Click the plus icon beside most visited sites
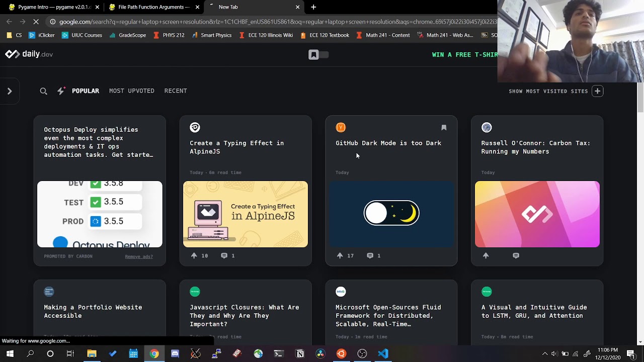 click(x=597, y=91)
